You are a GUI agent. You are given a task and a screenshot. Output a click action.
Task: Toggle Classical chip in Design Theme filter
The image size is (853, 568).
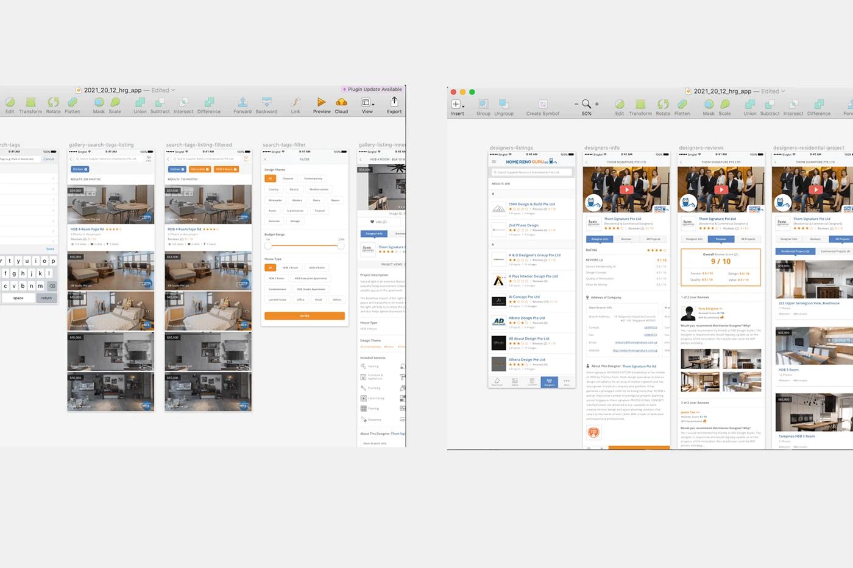[x=288, y=178]
